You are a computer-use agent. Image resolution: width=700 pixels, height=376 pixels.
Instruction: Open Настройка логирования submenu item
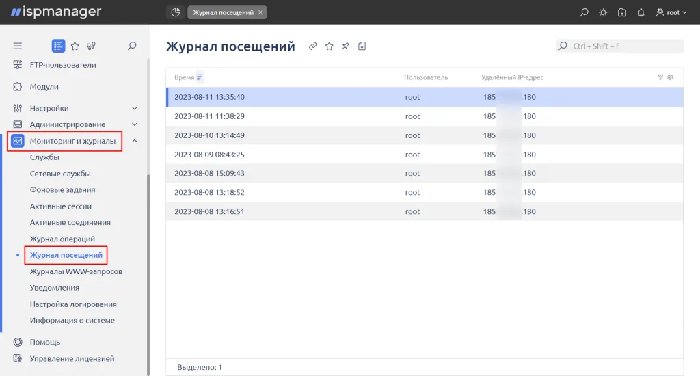tap(73, 304)
